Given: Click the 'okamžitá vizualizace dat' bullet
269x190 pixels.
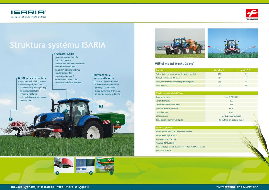Looking at the screenshot, I should (66, 79).
